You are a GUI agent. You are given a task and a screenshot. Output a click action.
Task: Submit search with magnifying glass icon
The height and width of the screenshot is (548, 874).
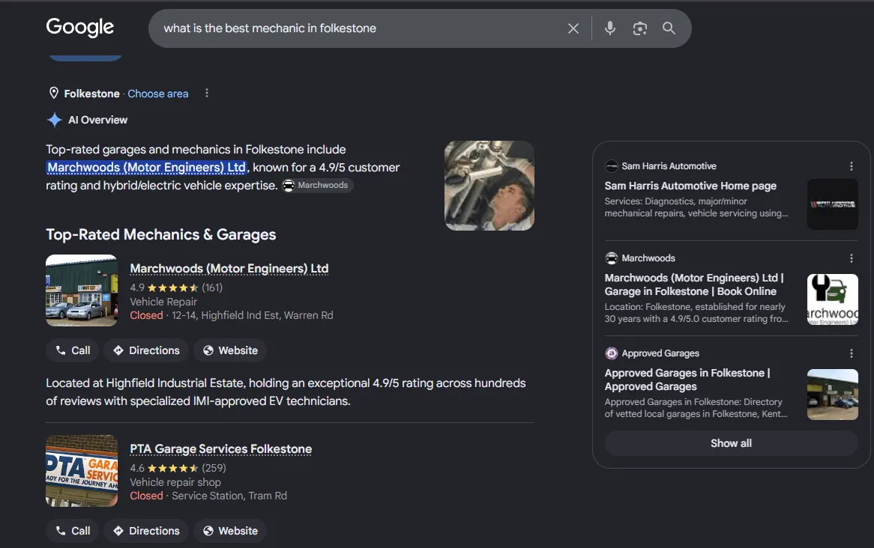point(669,28)
